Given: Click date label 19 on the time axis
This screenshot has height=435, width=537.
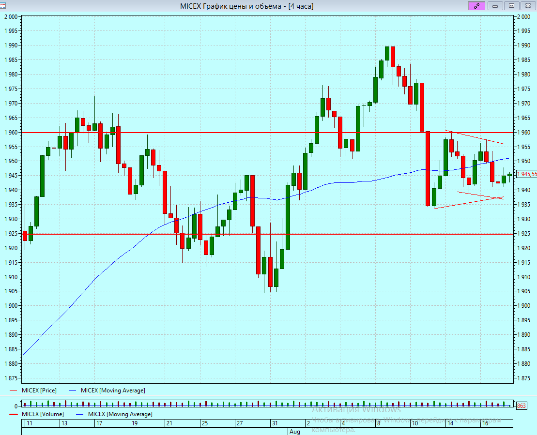Looking at the screenshot, I should 135,423.
